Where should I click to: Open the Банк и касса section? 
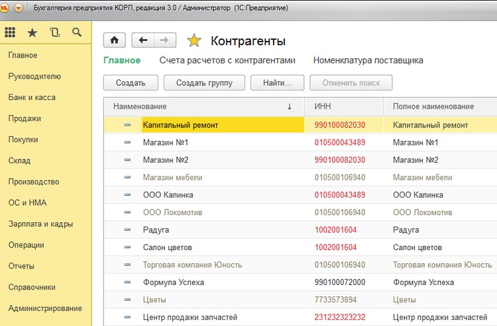point(32,97)
